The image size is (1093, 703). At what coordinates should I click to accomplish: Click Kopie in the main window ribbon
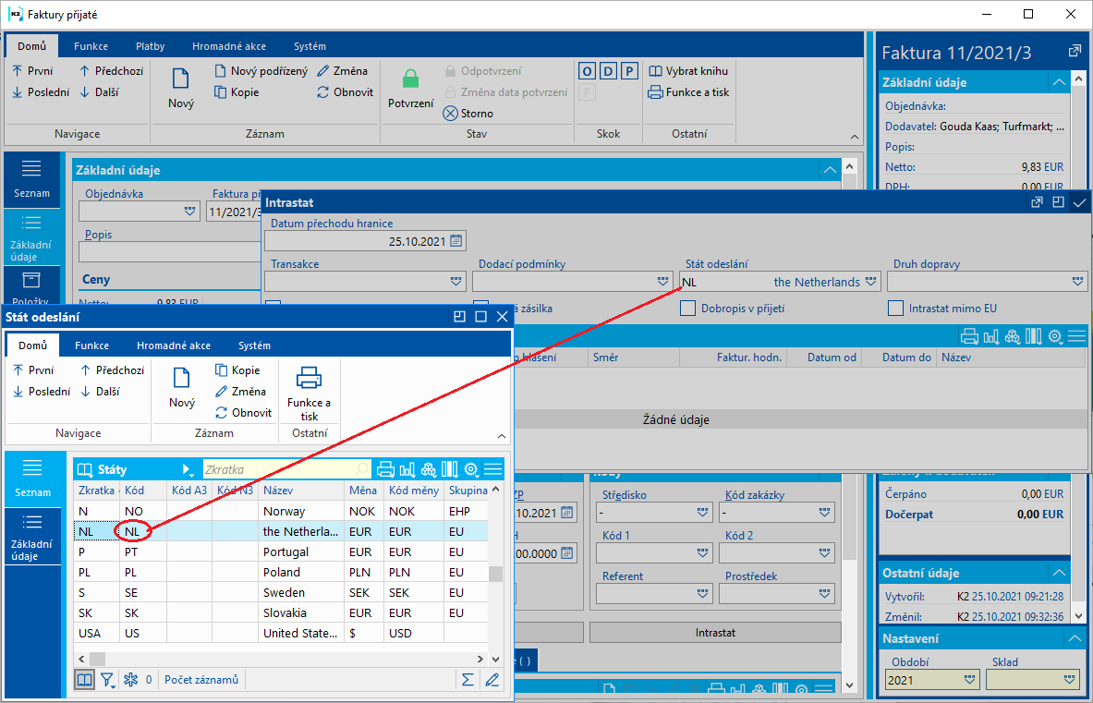click(237, 92)
